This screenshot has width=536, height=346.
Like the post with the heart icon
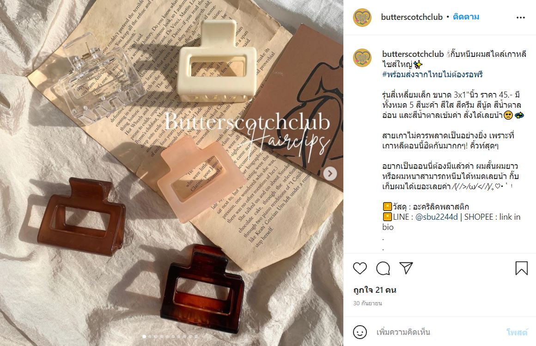(360, 268)
